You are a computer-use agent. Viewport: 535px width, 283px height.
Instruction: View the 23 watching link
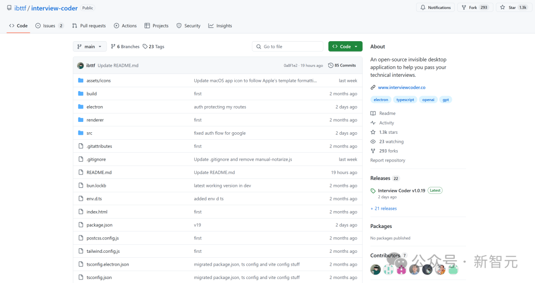pos(387,141)
